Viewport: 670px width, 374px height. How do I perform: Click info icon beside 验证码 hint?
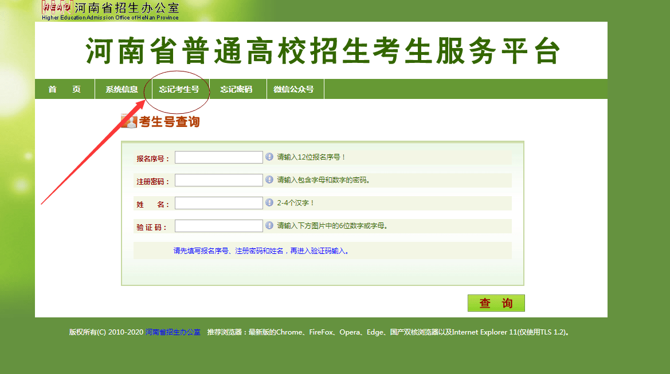(269, 225)
